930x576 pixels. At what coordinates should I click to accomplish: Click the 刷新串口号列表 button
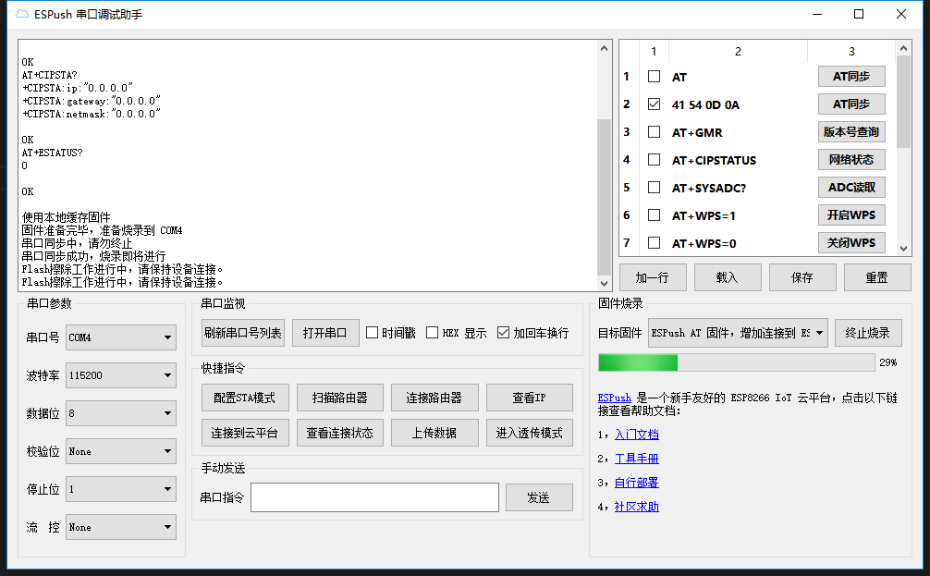click(242, 333)
